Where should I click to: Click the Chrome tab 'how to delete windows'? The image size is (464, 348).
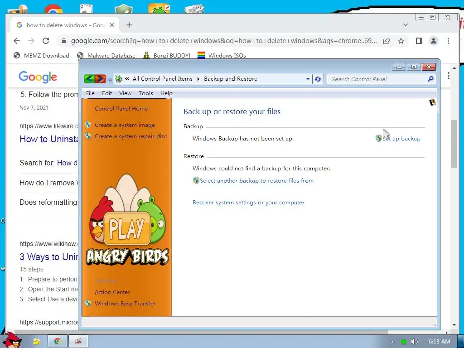click(65, 25)
